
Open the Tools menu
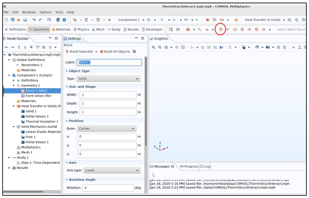click(x=59, y=12)
